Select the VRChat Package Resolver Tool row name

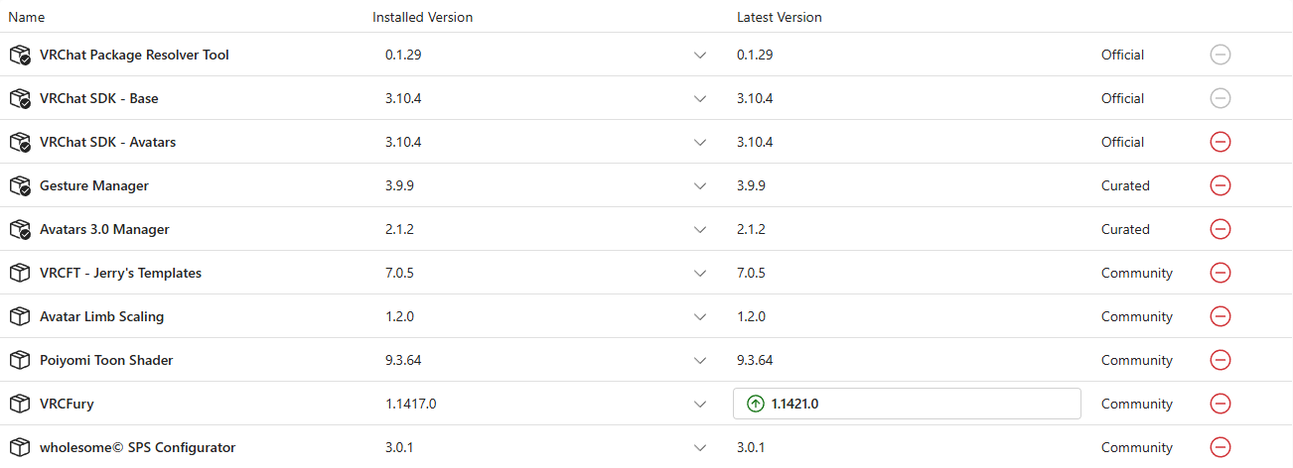[134, 55]
